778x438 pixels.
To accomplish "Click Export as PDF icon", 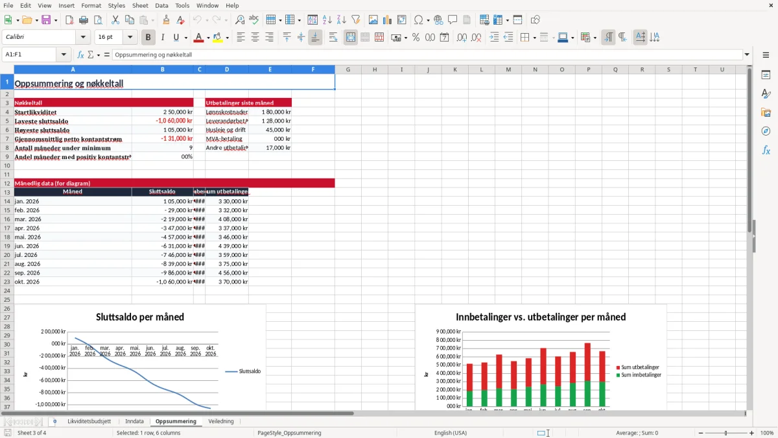I will point(69,20).
